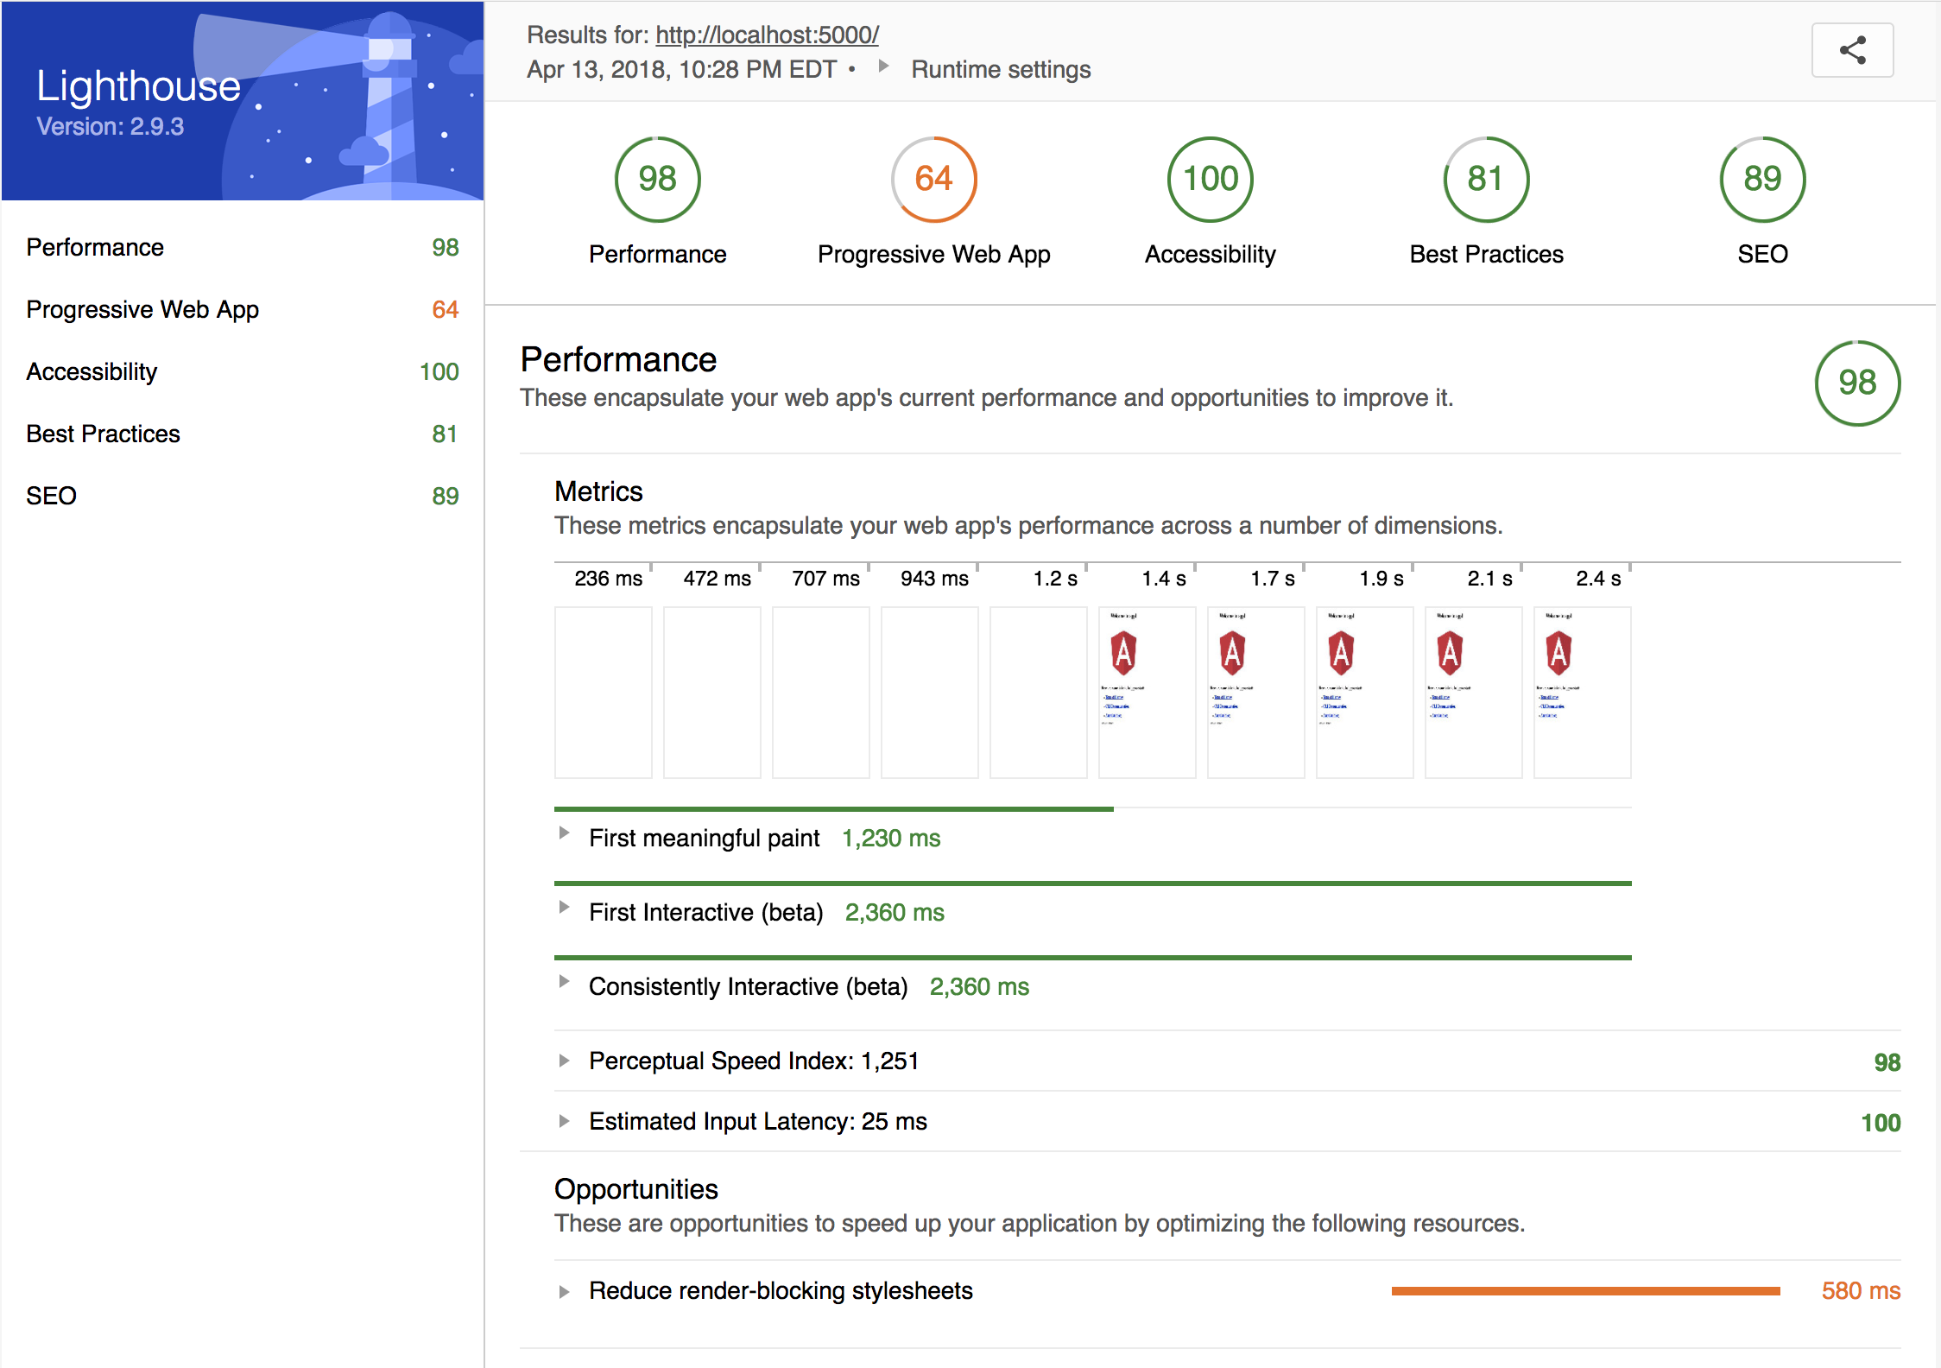The height and width of the screenshot is (1368, 1941).
Task: Click the Lighthouse logo header
Action: click(243, 101)
